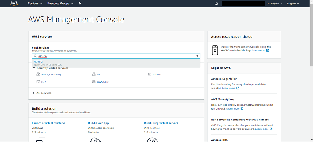Click the Amazon SageMaker heading

(x=224, y=79)
